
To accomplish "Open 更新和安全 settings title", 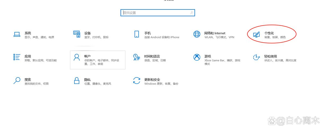I will (152, 79).
